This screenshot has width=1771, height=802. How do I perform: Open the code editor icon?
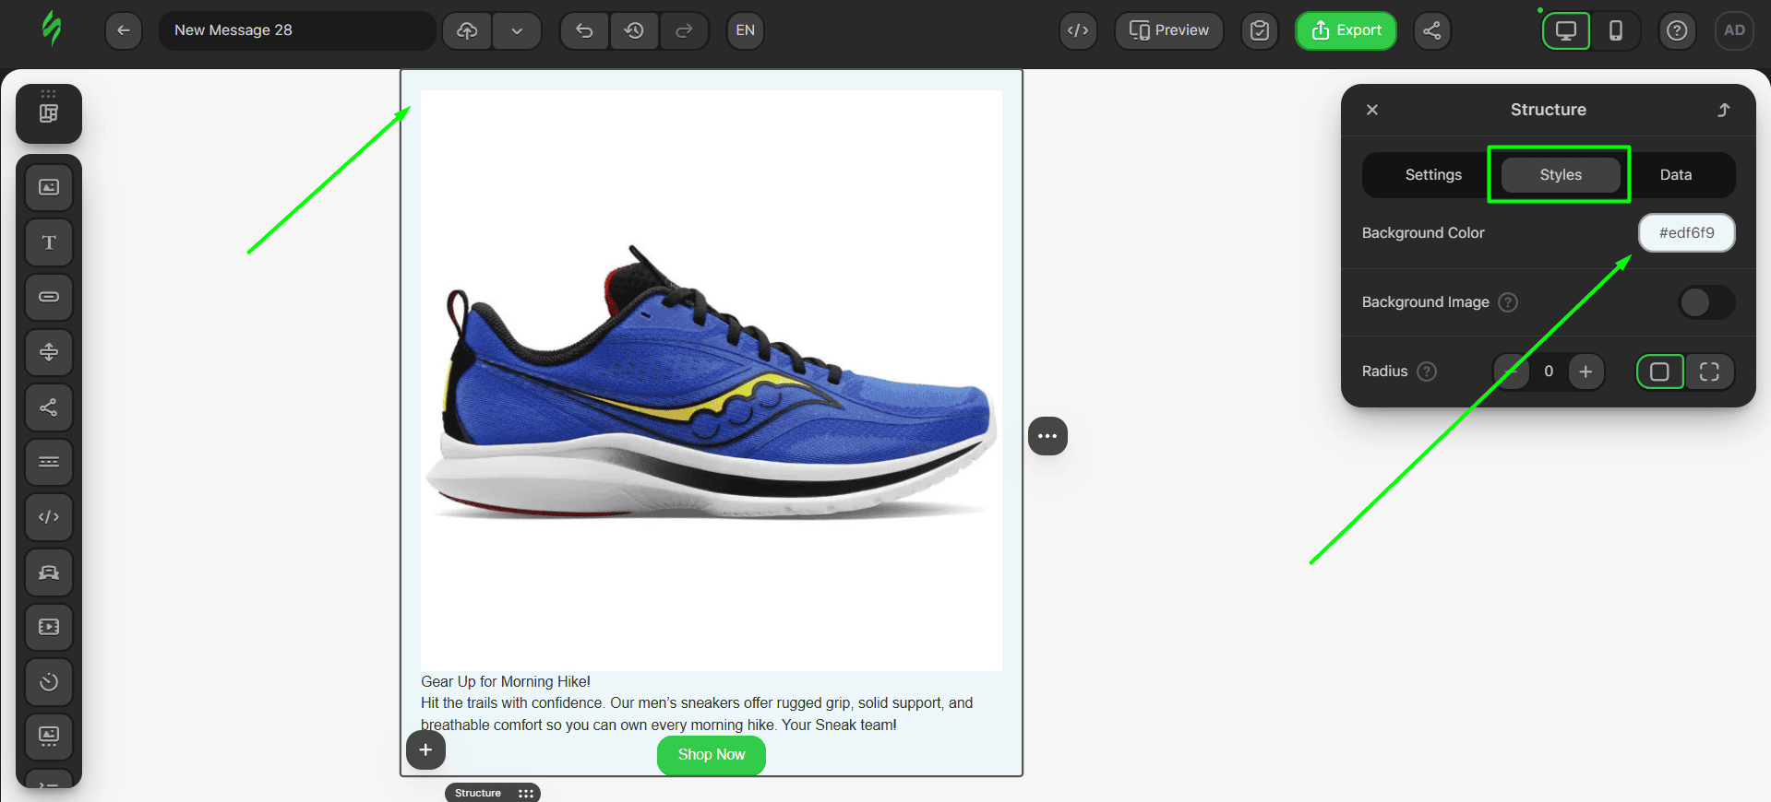1078,30
